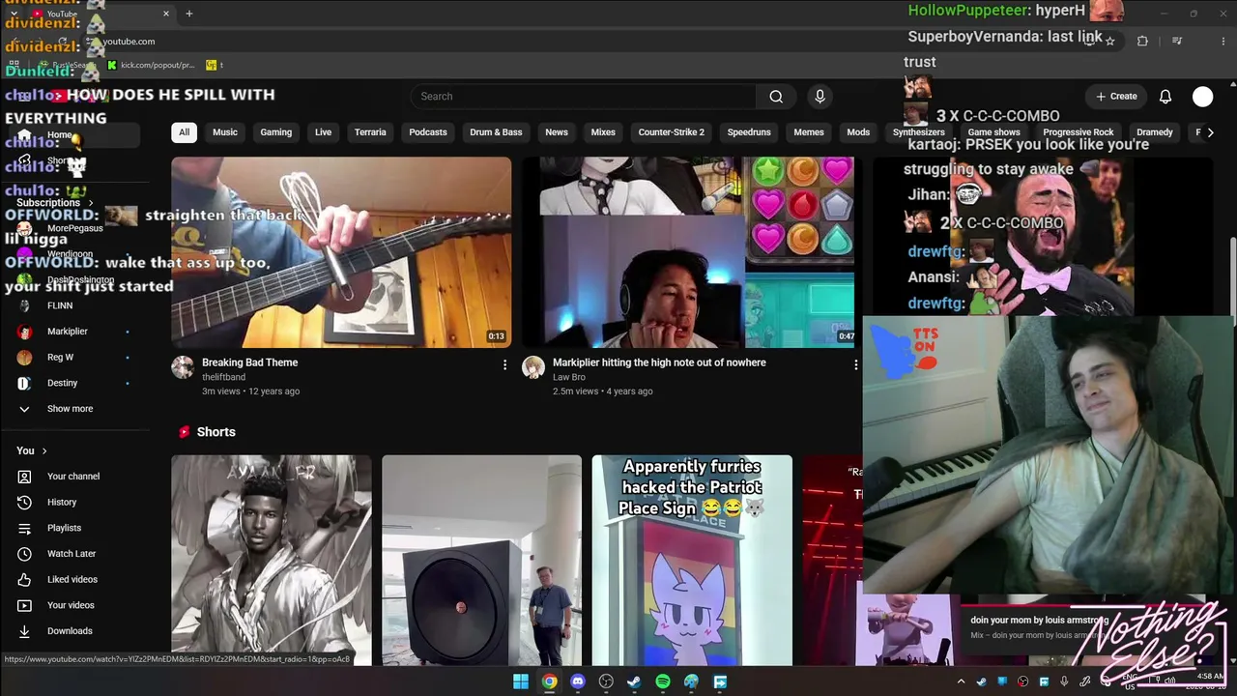1237x696 pixels.
Task: Expand the You section chevron
Action: coord(44,450)
